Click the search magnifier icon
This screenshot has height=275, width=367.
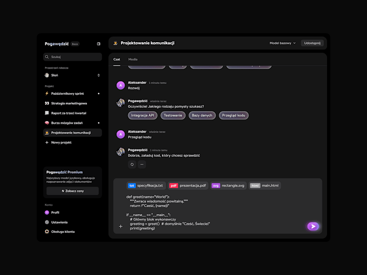(47, 57)
